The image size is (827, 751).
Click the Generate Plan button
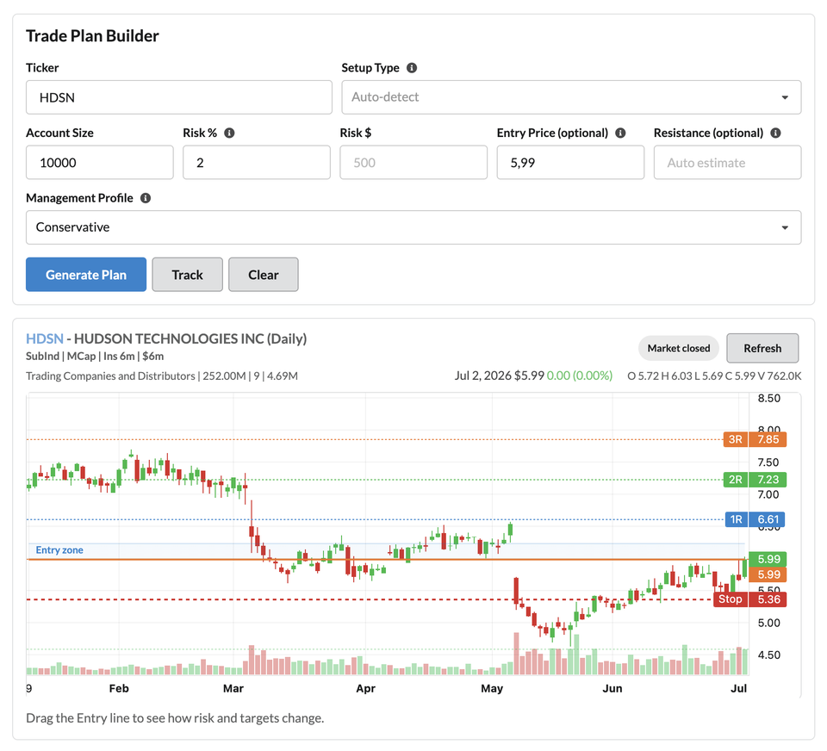86,274
